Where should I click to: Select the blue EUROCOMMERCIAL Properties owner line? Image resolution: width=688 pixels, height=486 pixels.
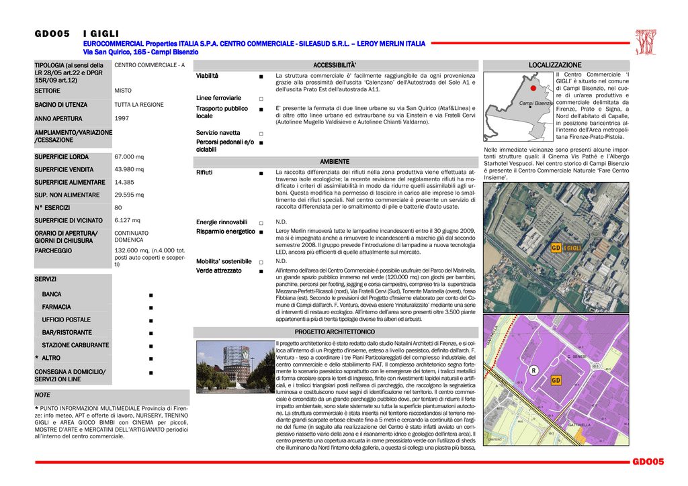[254, 44]
